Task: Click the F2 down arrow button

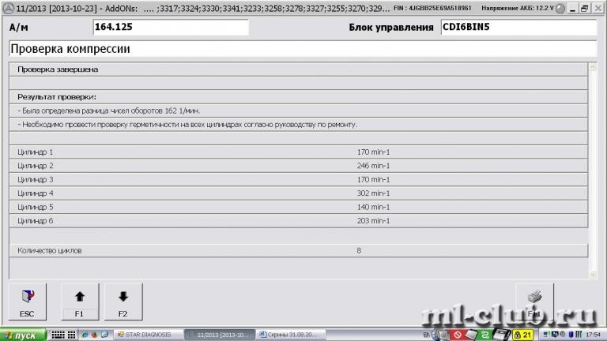Action: pyautogui.click(x=123, y=302)
